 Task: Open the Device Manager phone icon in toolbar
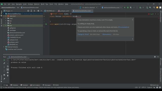147,8
